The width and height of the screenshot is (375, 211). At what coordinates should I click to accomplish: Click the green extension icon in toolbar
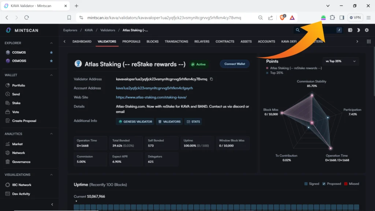(323, 18)
